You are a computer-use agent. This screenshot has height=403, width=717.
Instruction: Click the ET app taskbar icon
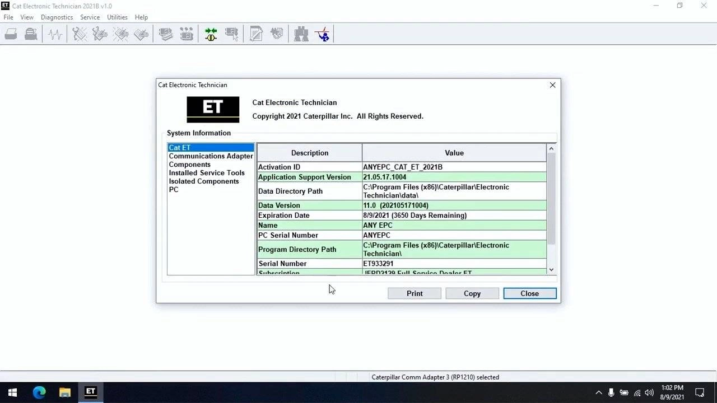[x=90, y=392]
